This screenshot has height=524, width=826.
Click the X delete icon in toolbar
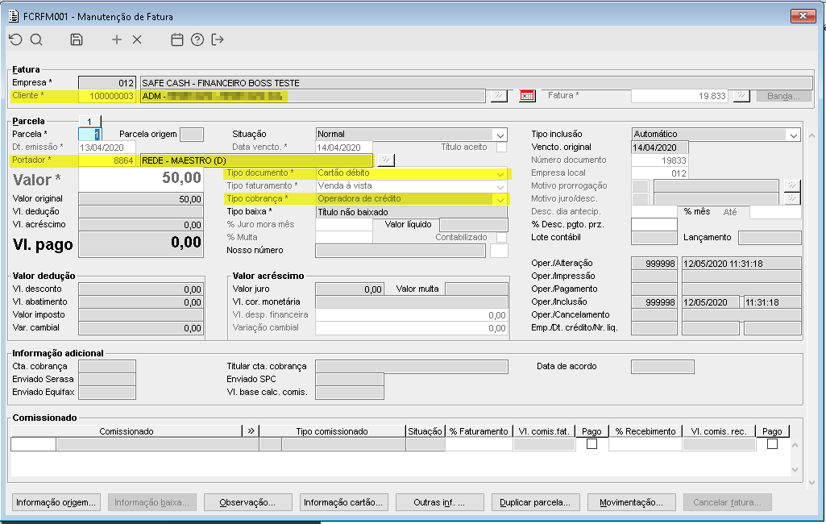coord(137,40)
